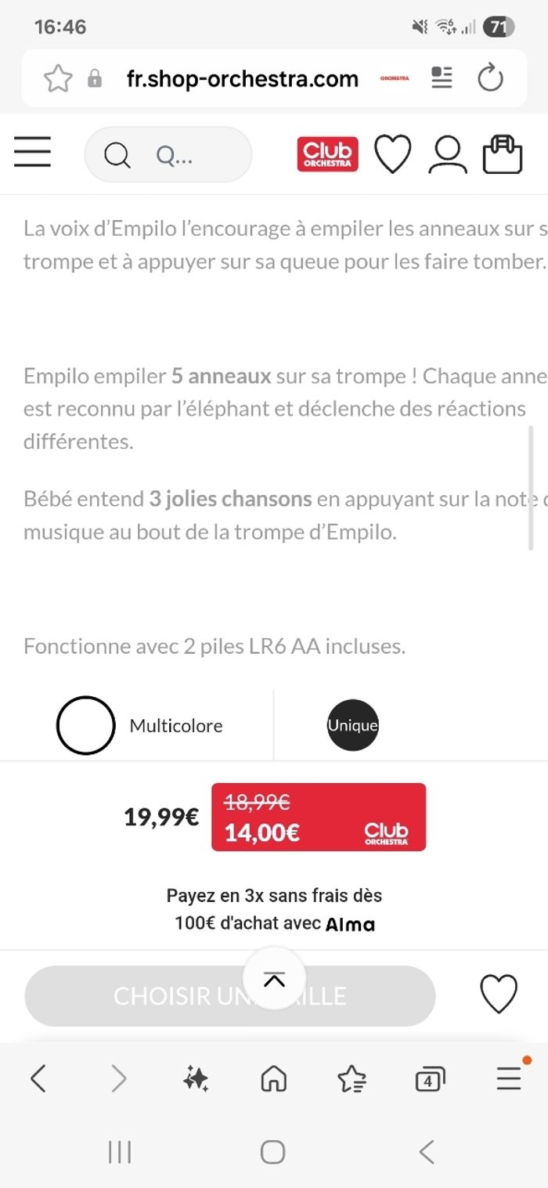This screenshot has height=1188, width=548.
Task: Open the shopping bag cart
Action: [502, 154]
